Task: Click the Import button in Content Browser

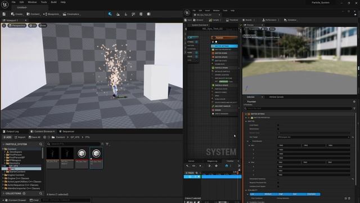Action: [x=20, y=137]
